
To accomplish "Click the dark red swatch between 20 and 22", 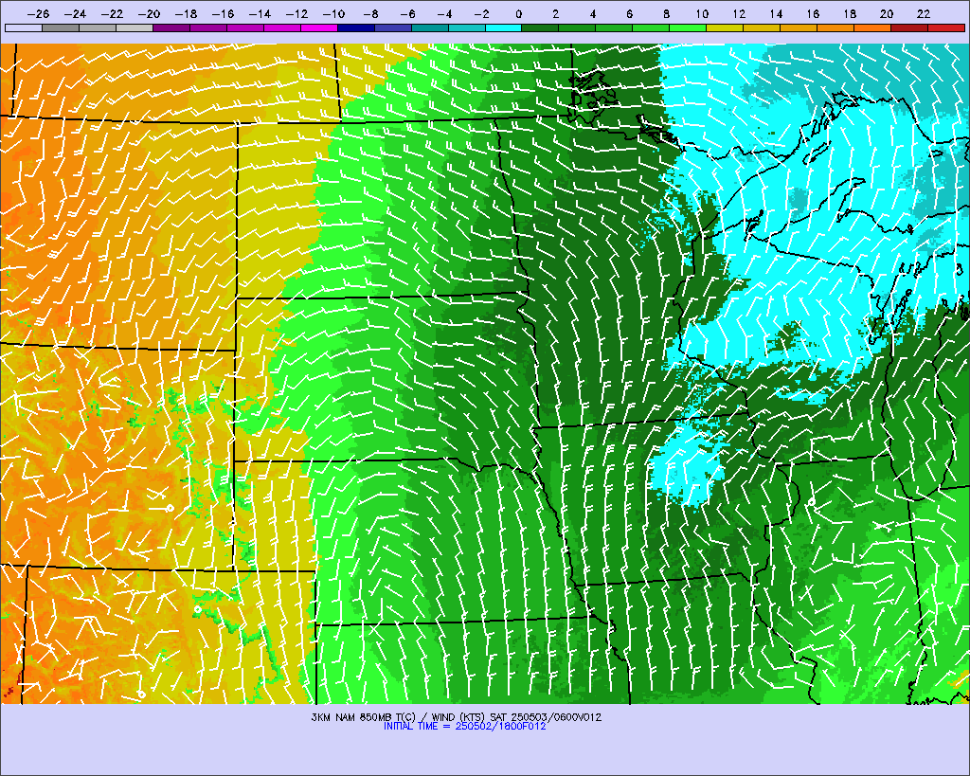I will [x=909, y=27].
